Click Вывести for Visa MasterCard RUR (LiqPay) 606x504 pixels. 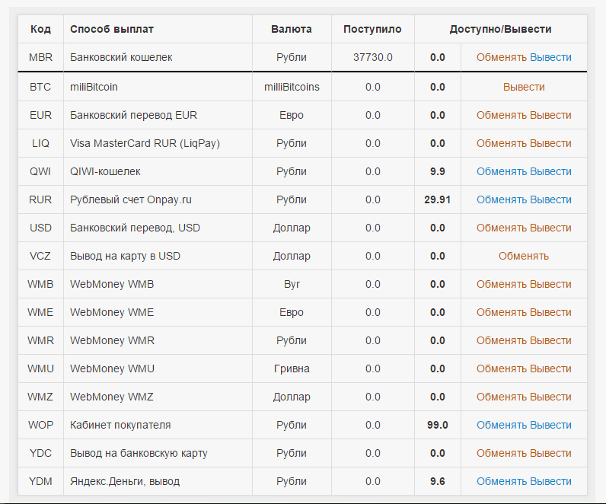[x=550, y=143]
